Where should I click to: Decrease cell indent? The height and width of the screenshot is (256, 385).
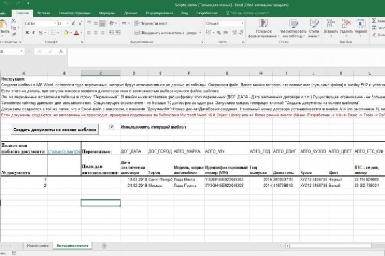111,33
